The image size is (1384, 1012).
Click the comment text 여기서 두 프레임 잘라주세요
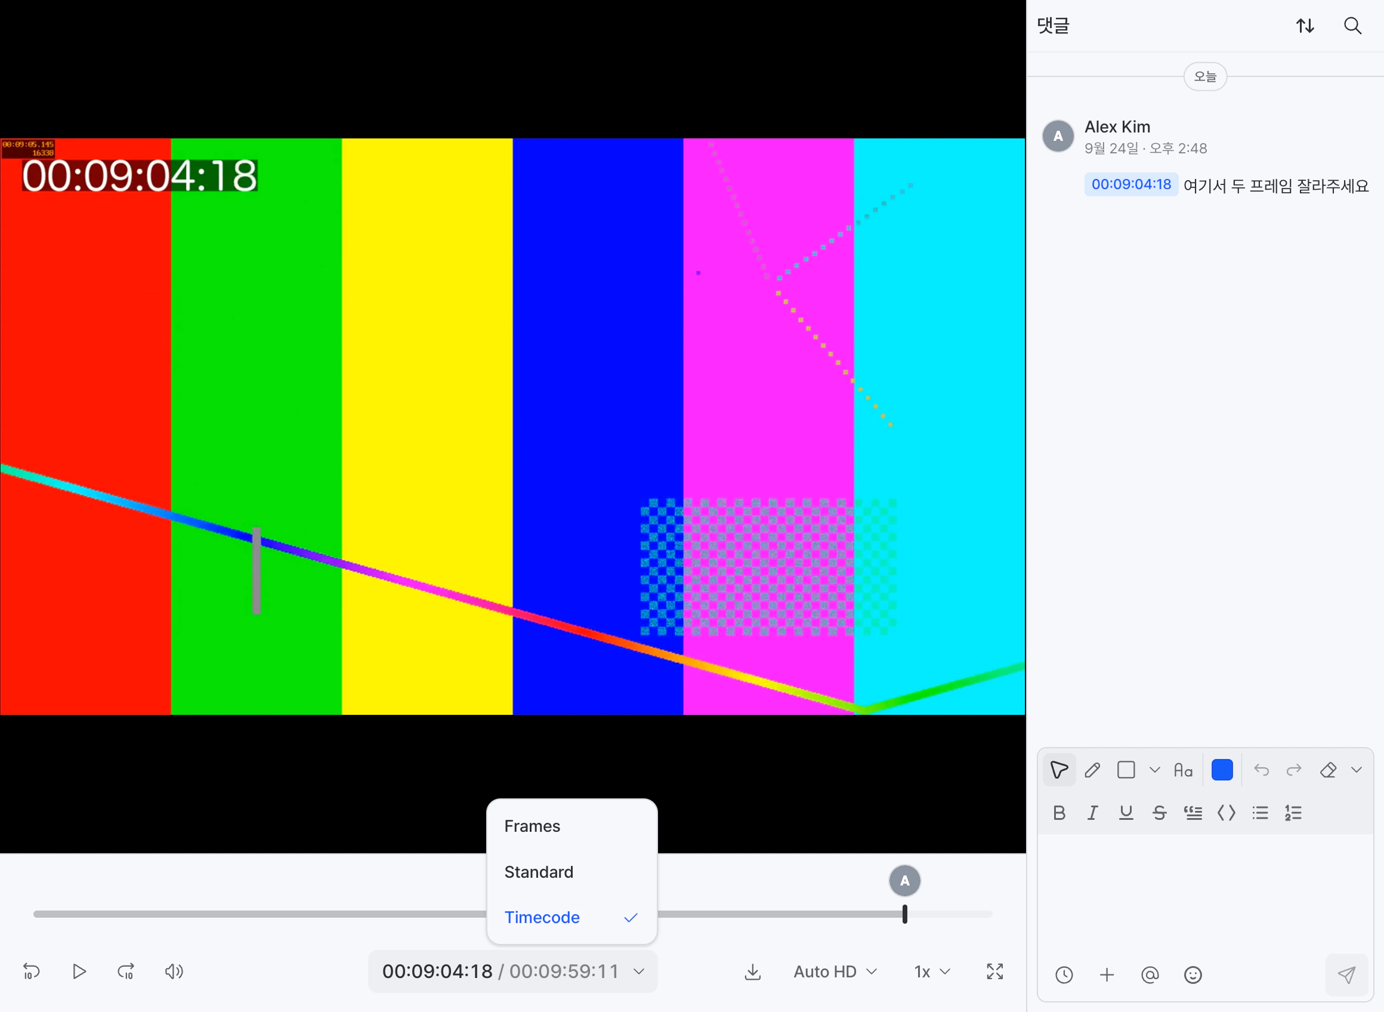(1275, 186)
